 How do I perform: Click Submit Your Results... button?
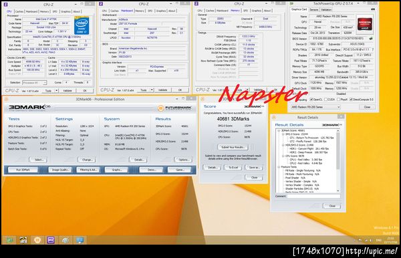(x=233, y=147)
